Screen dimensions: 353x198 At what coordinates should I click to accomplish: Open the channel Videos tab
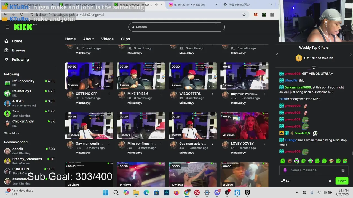[107, 39]
